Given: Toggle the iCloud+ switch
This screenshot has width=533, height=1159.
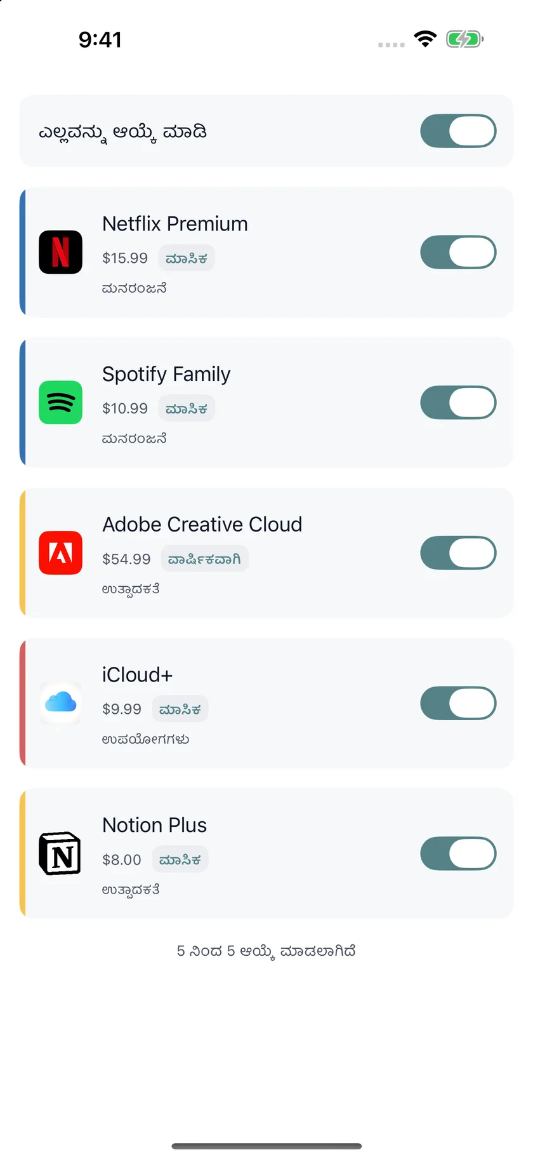Looking at the screenshot, I should pyautogui.click(x=458, y=703).
